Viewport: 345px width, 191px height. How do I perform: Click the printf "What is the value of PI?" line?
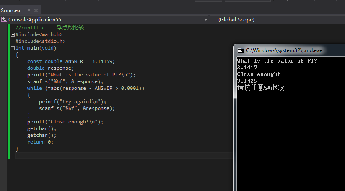pos(81,75)
